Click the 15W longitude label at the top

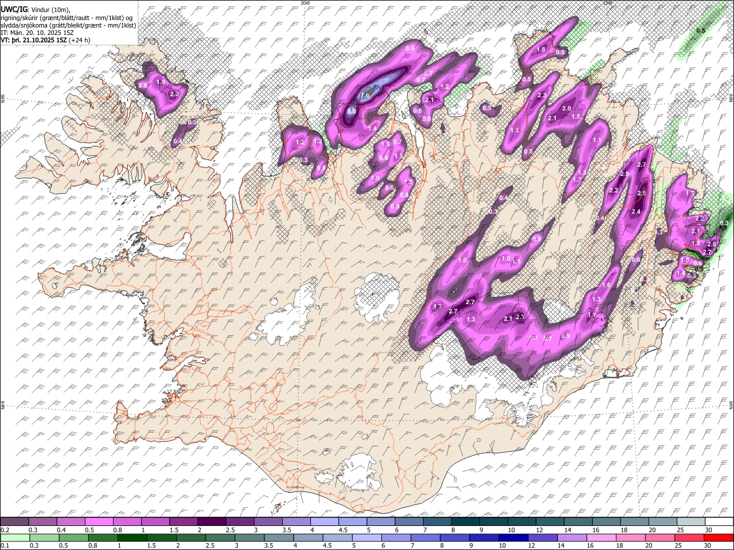pos(607,3)
